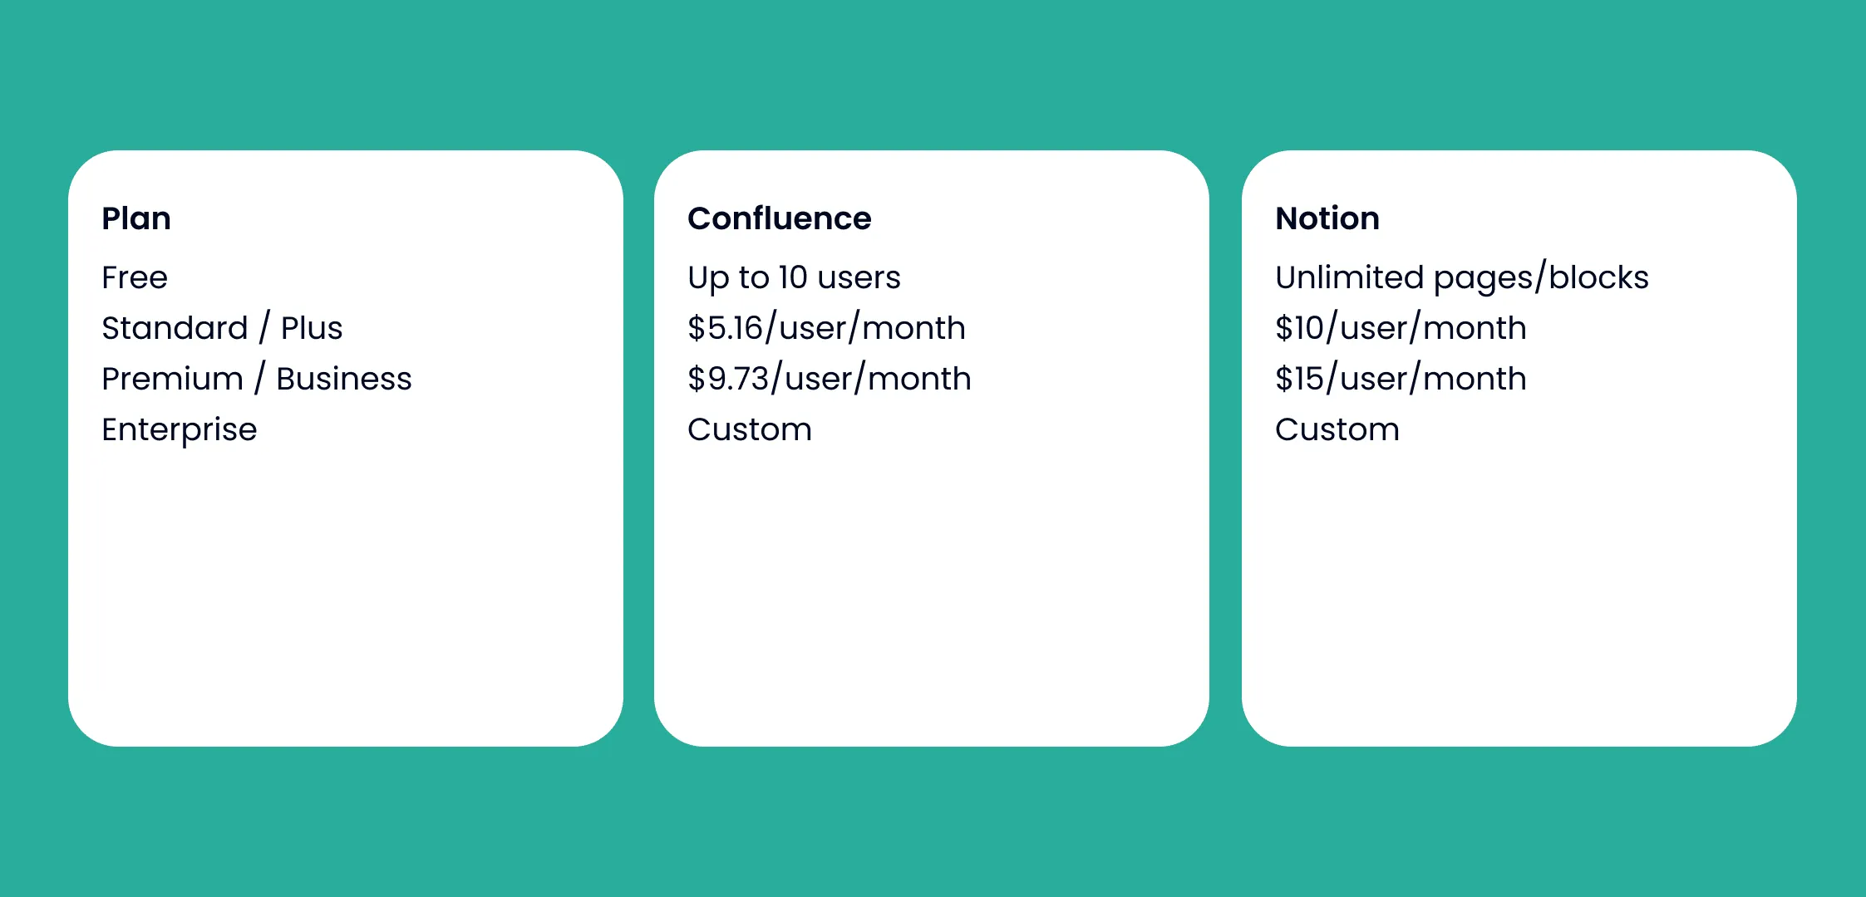The height and width of the screenshot is (897, 1866).
Task: Click the word Plus in plan list
Action: (312, 328)
